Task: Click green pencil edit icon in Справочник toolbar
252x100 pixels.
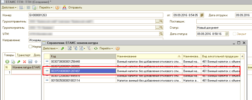Action: pyautogui.click(x=63, y=48)
